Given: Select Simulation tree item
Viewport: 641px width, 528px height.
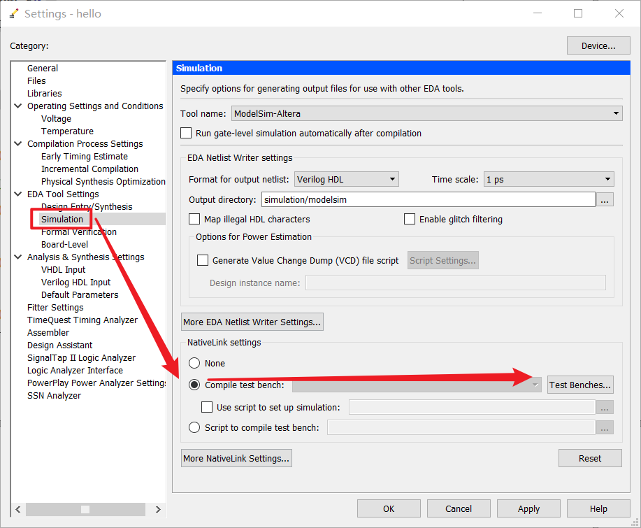Looking at the screenshot, I should [62, 219].
